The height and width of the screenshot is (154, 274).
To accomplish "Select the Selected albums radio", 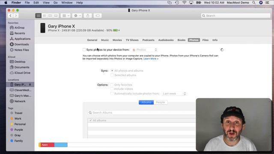I will tap(112, 75).
